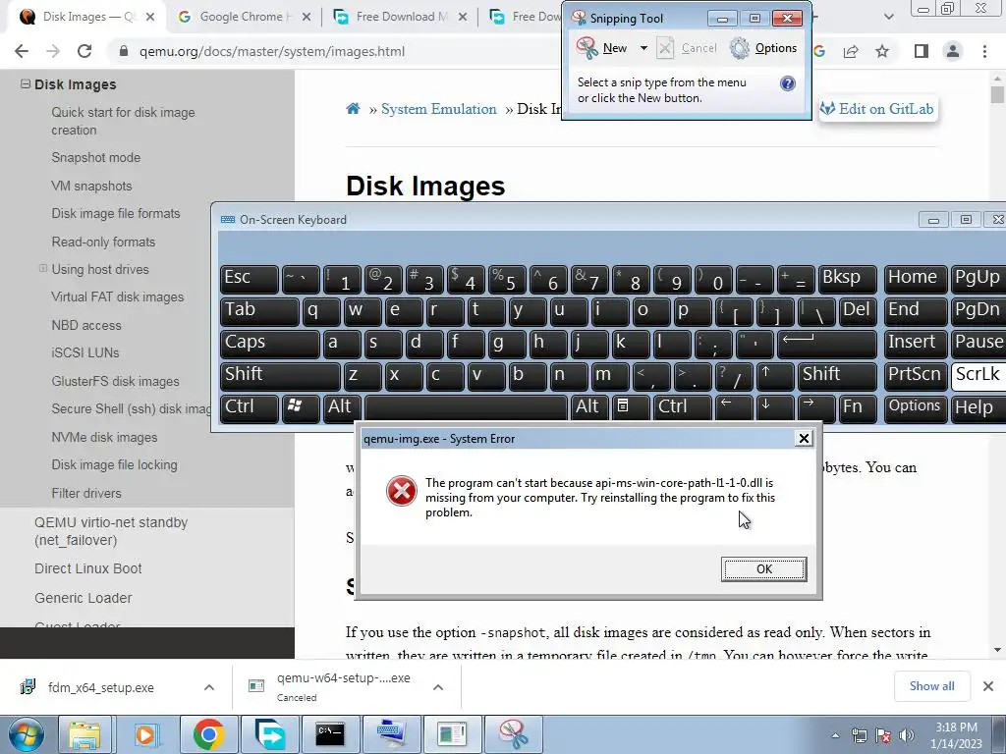This screenshot has width=1006, height=754.
Task: Open Snapshot mode sidebar link
Action: pyautogui.click(x=95, y=158)
